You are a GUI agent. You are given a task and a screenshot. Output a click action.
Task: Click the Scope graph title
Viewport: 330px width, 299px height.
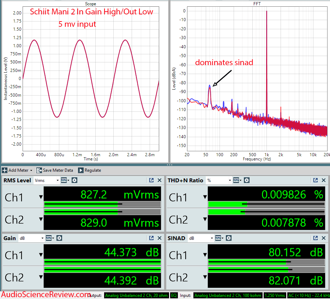[x=90, y=4]
